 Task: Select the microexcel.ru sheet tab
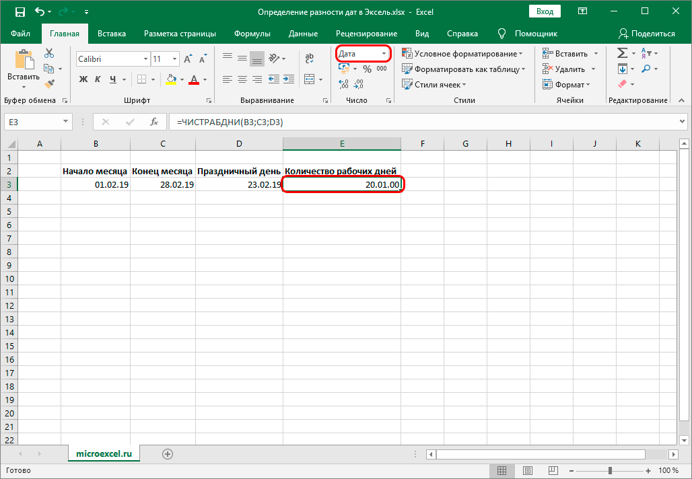click(104, 453)
